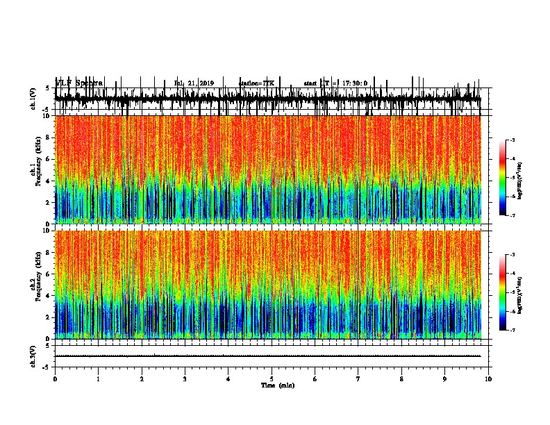The image size is (550, 425).
Task: Click the "9" tick label on the time axis
Action: [444, 379]
